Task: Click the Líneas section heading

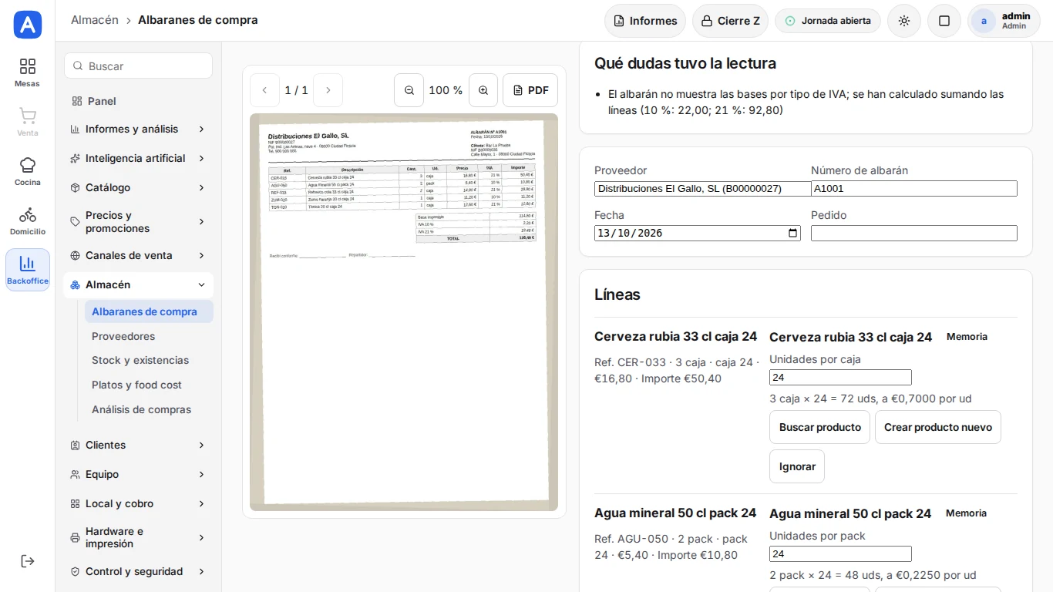Action: (617, 294)
